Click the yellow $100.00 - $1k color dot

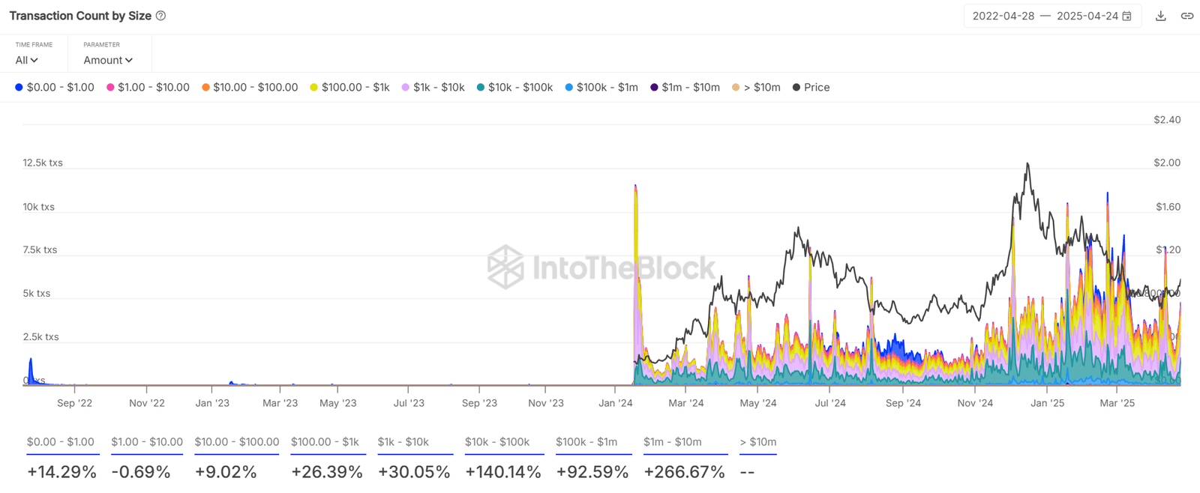[x=314, y=88]
